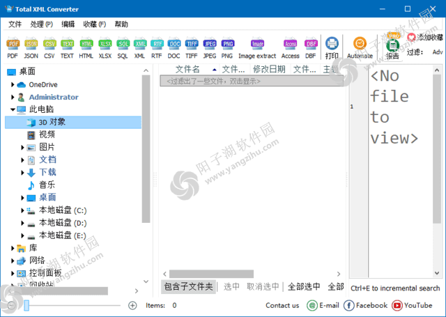Image resolution: width=446 pixels, height=317 pixels.
Task: Visit the Facebook page link
Action: click(x=365, y=305)
